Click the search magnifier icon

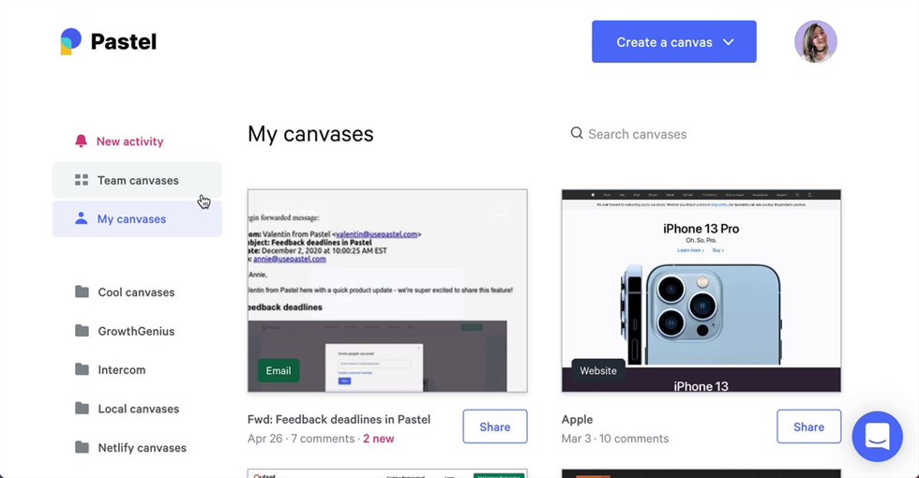click(x=577, y=133)
